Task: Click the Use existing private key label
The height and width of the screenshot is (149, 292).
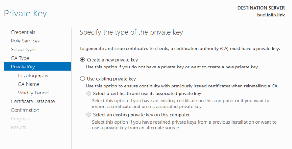Action: [x=111, y=79]
